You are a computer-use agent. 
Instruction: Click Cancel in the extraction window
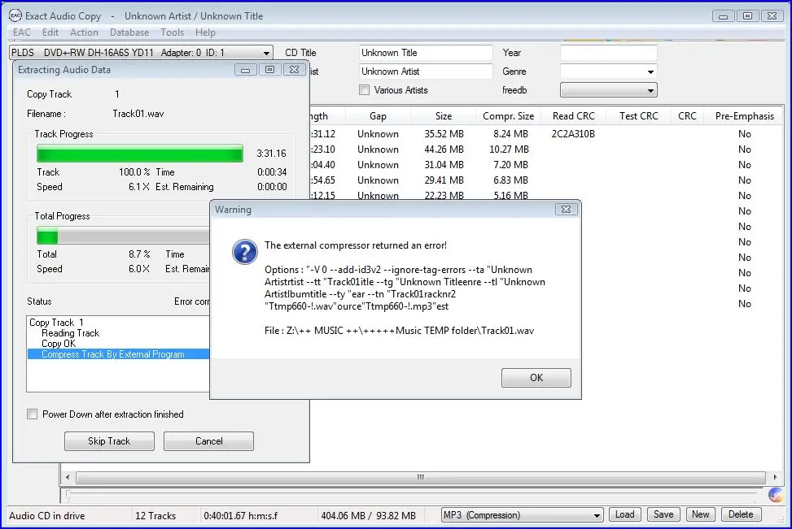coord(208,441)
